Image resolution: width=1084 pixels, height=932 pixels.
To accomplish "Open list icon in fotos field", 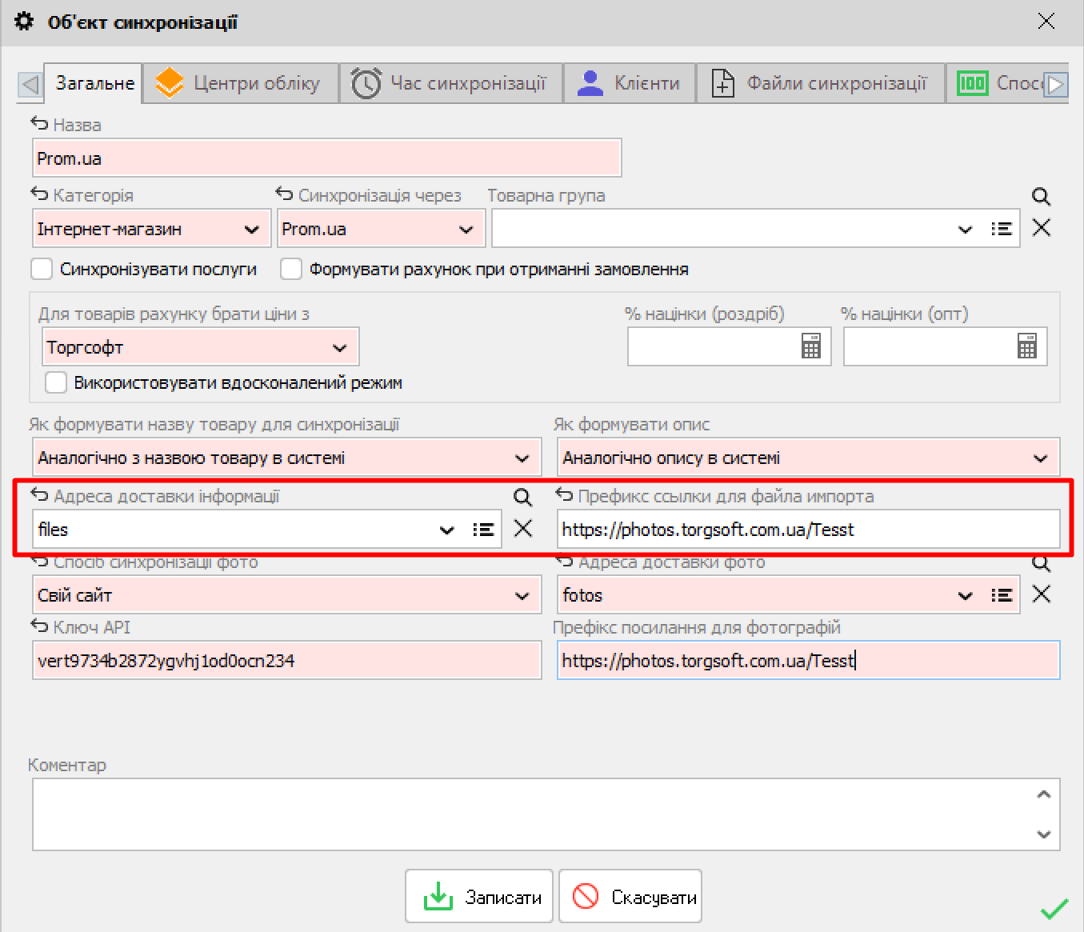I will coord(1001,595).
